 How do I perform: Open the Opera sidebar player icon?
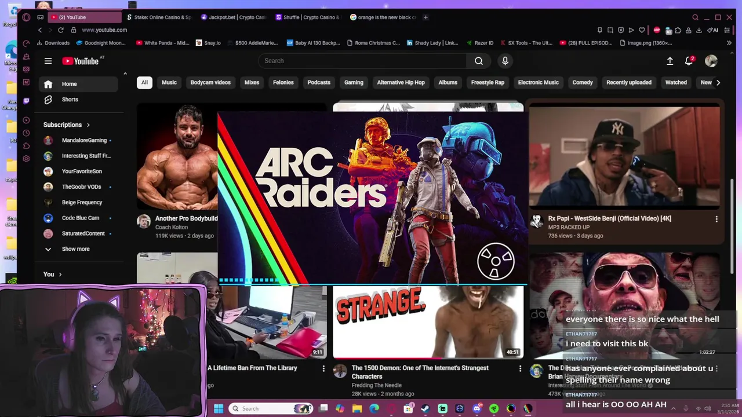(x=26, y=120)
